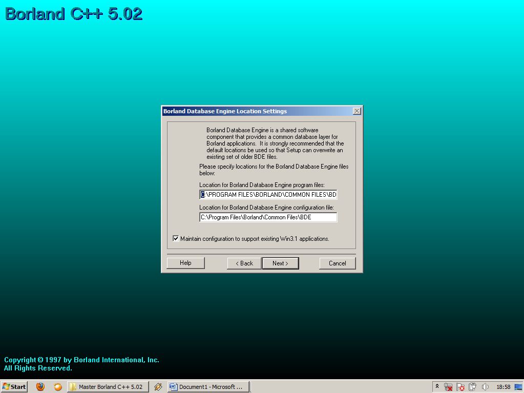This screenshot has height=393, width=524.
Task: Click the dialog title Borland Database Engine Location Settings
Action: 225,111
